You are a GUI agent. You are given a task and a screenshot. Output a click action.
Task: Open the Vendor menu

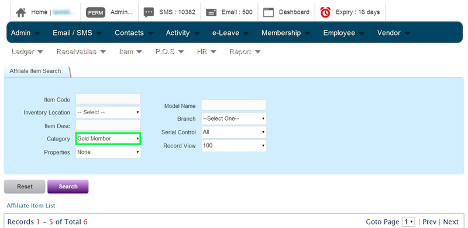pyautogui.click(x=393, y=33)
